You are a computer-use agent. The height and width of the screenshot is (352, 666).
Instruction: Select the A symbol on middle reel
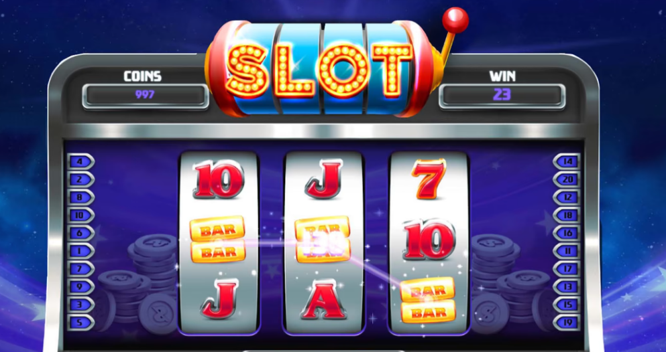pyautogui.click(x=324, y=300)
